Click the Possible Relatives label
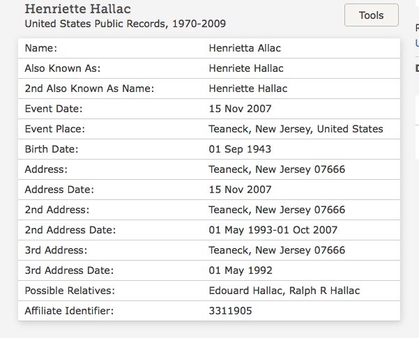This screenshot has height=338, width=419. click(x=70, y=291)
